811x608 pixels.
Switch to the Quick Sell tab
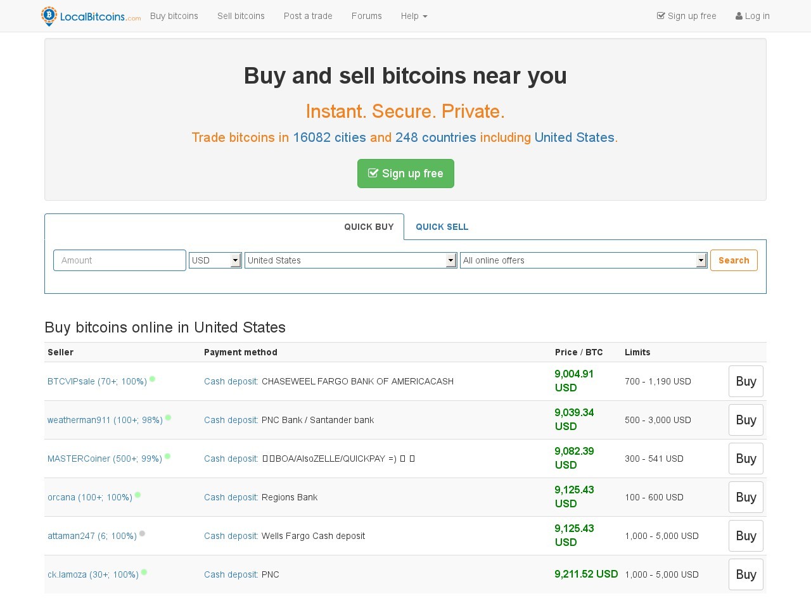click(442, 227)
